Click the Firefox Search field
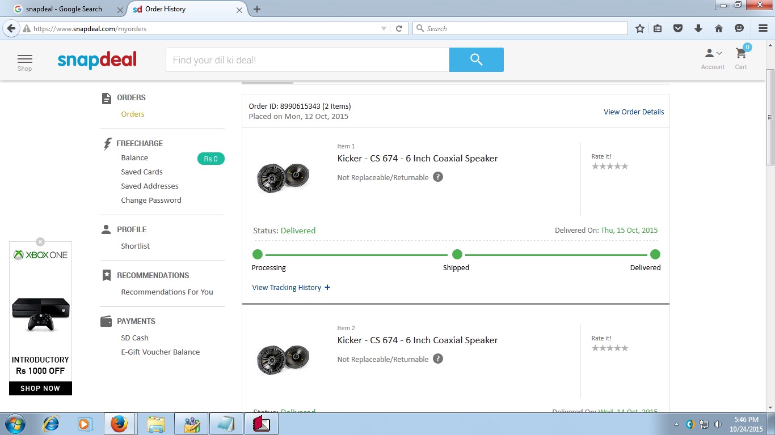Screen dimensions: 775x435 [x=520, y=28]
